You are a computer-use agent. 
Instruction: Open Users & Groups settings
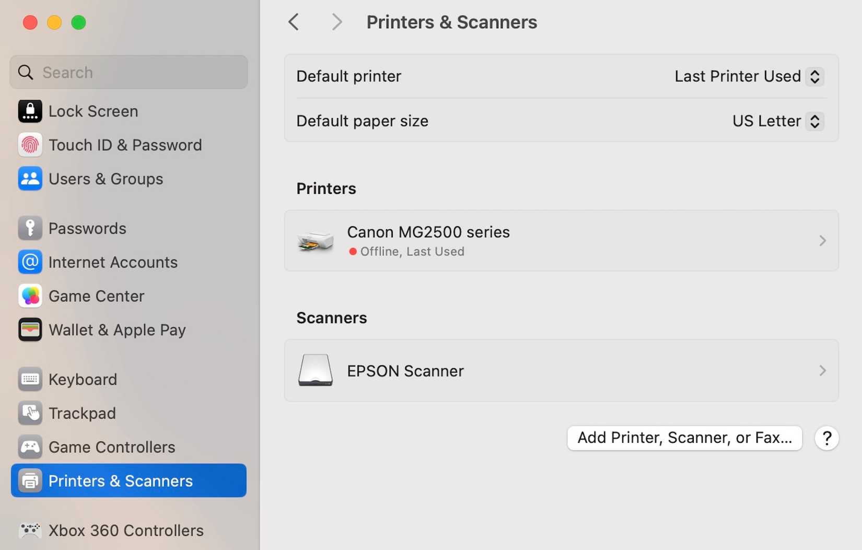tap(129, 179)
